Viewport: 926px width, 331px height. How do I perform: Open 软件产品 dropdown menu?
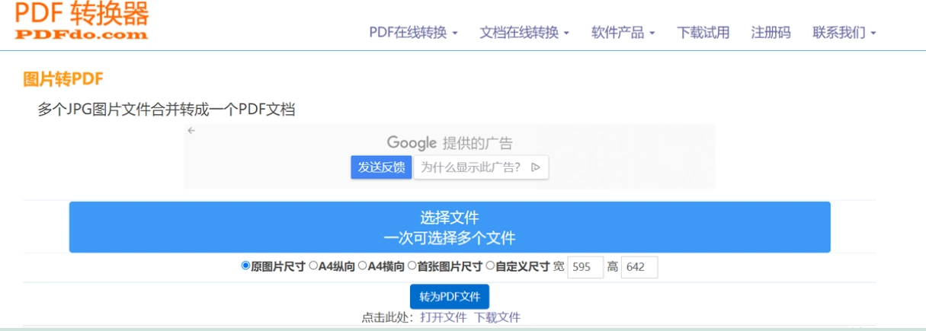(623, 33)
